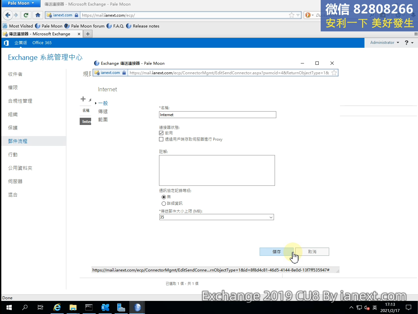Click the browser Forward arrow button
This screenshot has width=418, height=314.
[x=16, y=15]
